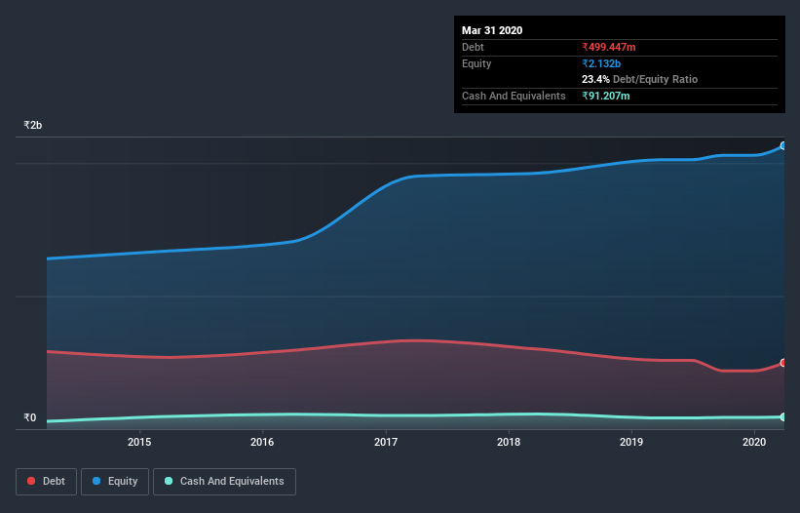The image size is (800, 513).
Task: Click the 23.4% Debt/Equity Ratio text
Action: [x=639, y=79]
